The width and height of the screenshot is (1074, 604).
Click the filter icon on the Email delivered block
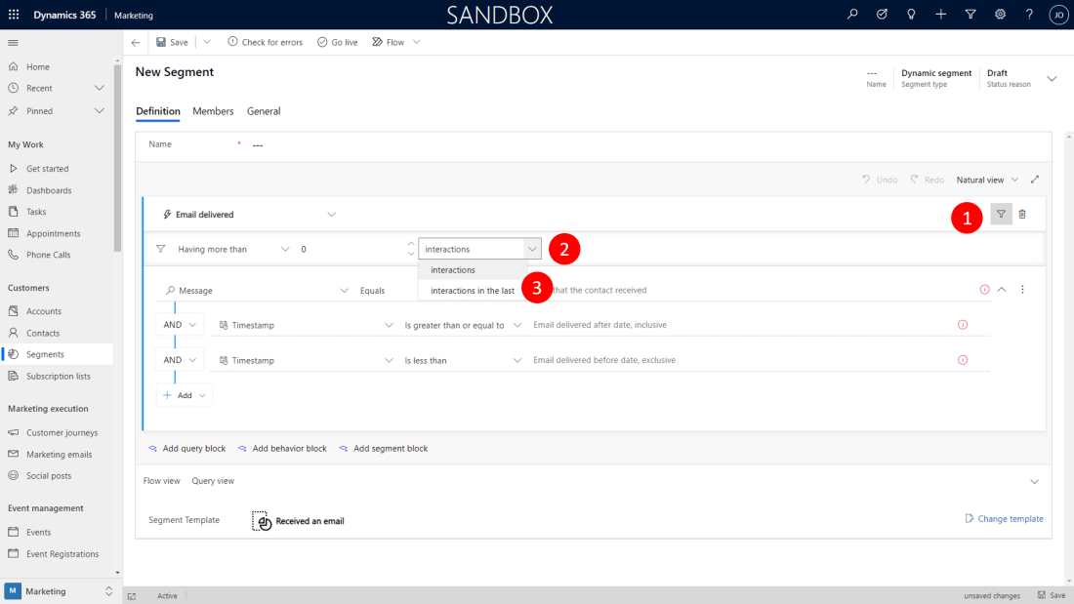(x=1001, y=215)
